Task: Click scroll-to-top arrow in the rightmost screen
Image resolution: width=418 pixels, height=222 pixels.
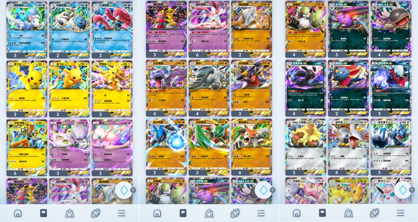Action: (x=411, y=190)
